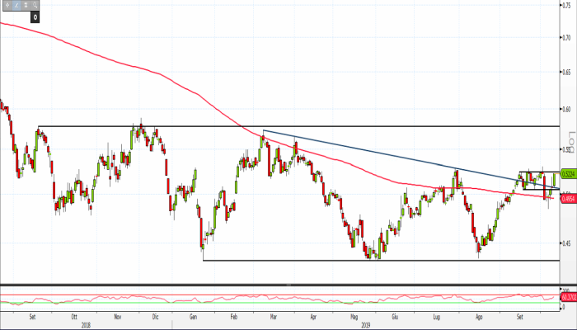Click the green 0.5224 last price label
This screenshot has height=330, width=577.
pos(568,174)
